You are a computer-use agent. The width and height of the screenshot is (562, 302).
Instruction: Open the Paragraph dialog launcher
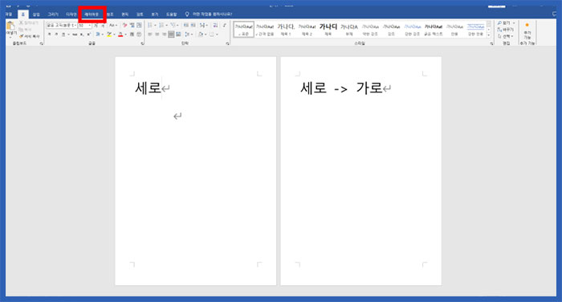[227, 43]
